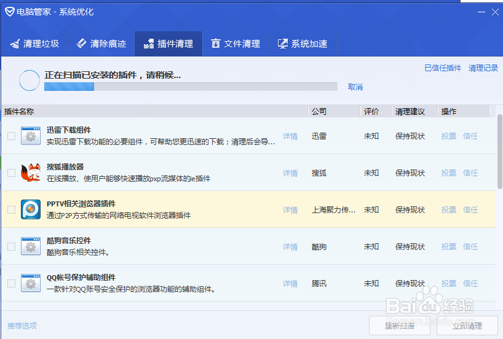
Task: Click the 搜狐播放器 fox icon
Action: [31, 173]
